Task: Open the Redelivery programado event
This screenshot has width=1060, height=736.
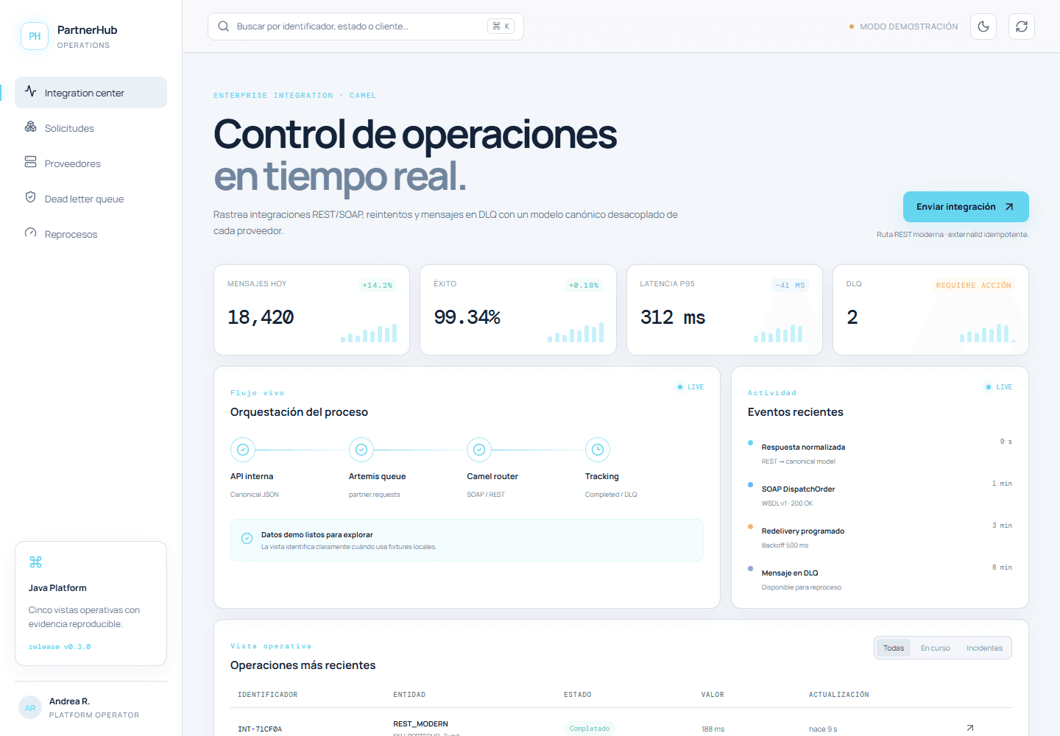Action: [880, 537]
